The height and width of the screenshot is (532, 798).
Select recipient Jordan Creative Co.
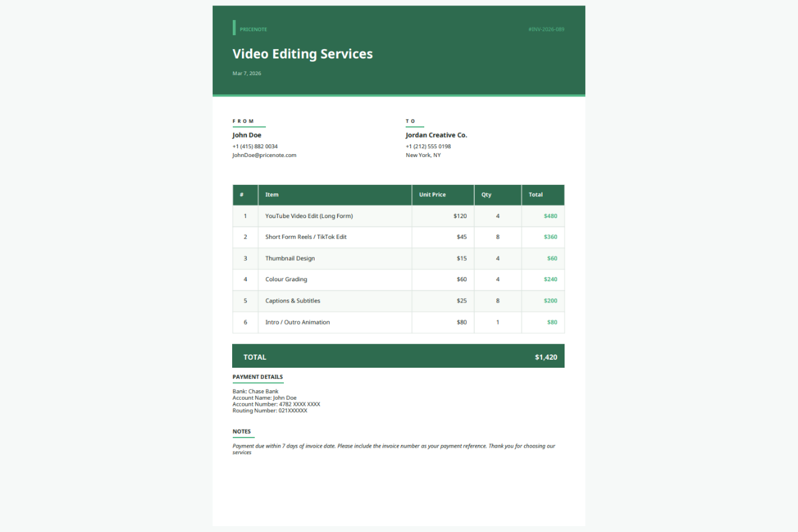click(436, 135)
